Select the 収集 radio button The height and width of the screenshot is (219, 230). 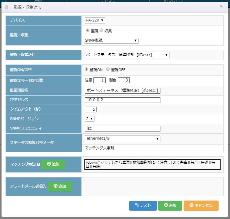tap(101, 30)
